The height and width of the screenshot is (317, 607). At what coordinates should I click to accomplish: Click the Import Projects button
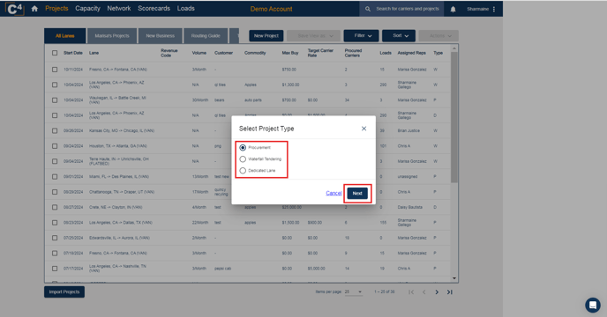coord(64,291)
